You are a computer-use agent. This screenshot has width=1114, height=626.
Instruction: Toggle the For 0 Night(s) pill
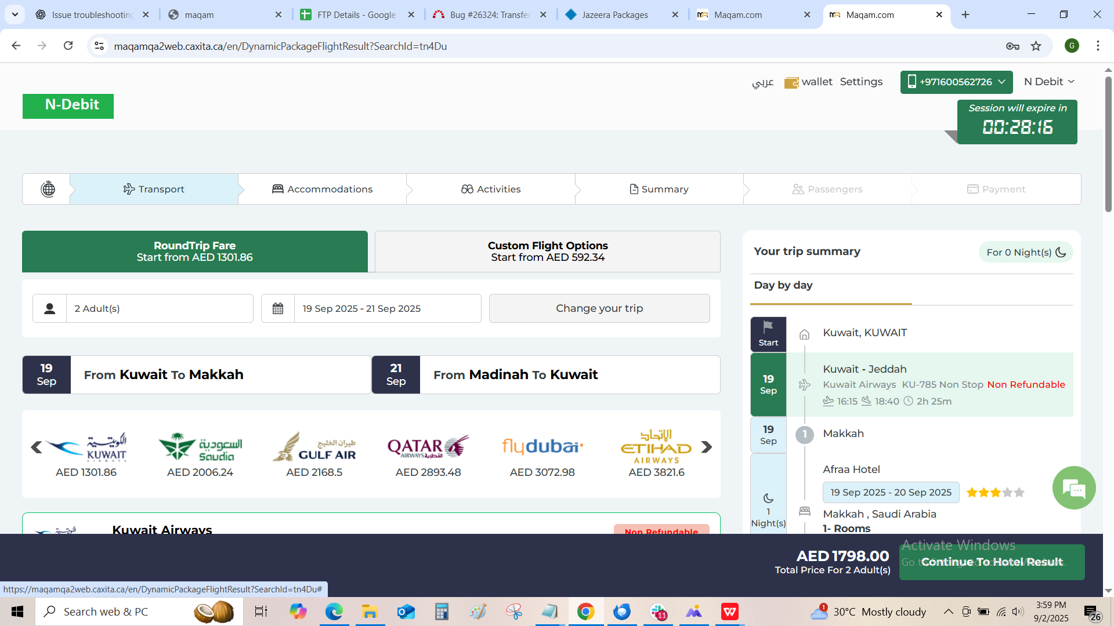(1025, 252)
